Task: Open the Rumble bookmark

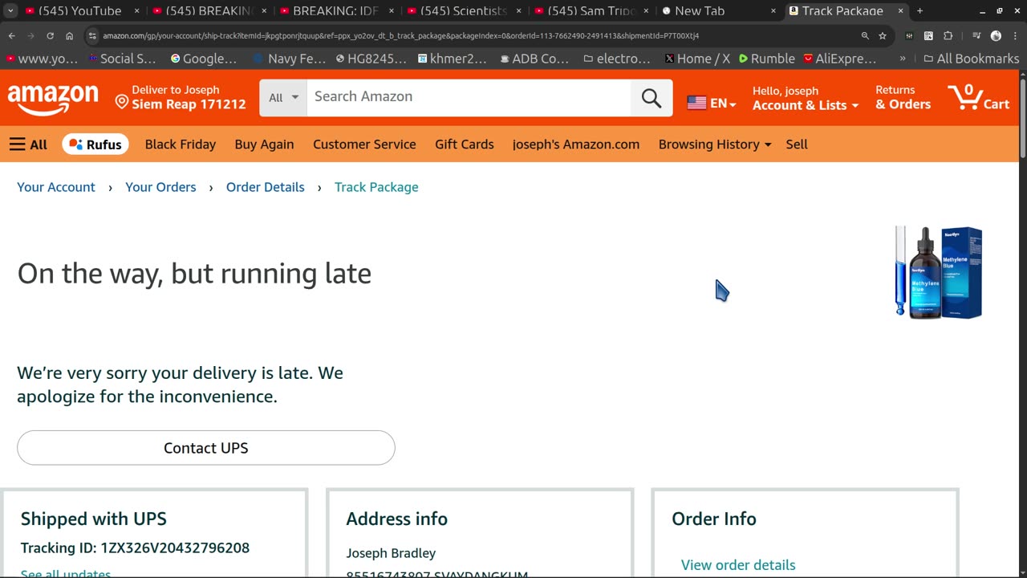Action: (x=766, y=59)
